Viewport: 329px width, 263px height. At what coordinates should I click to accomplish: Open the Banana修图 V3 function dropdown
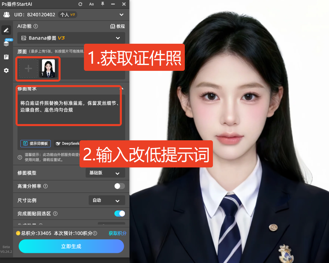71,38
